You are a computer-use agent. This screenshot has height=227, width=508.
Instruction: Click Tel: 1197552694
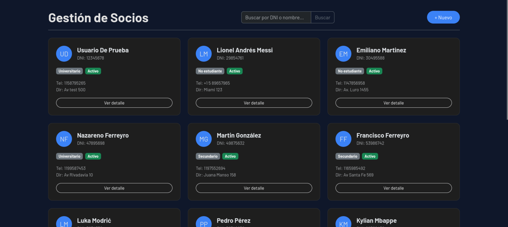(x=211, y=168)
